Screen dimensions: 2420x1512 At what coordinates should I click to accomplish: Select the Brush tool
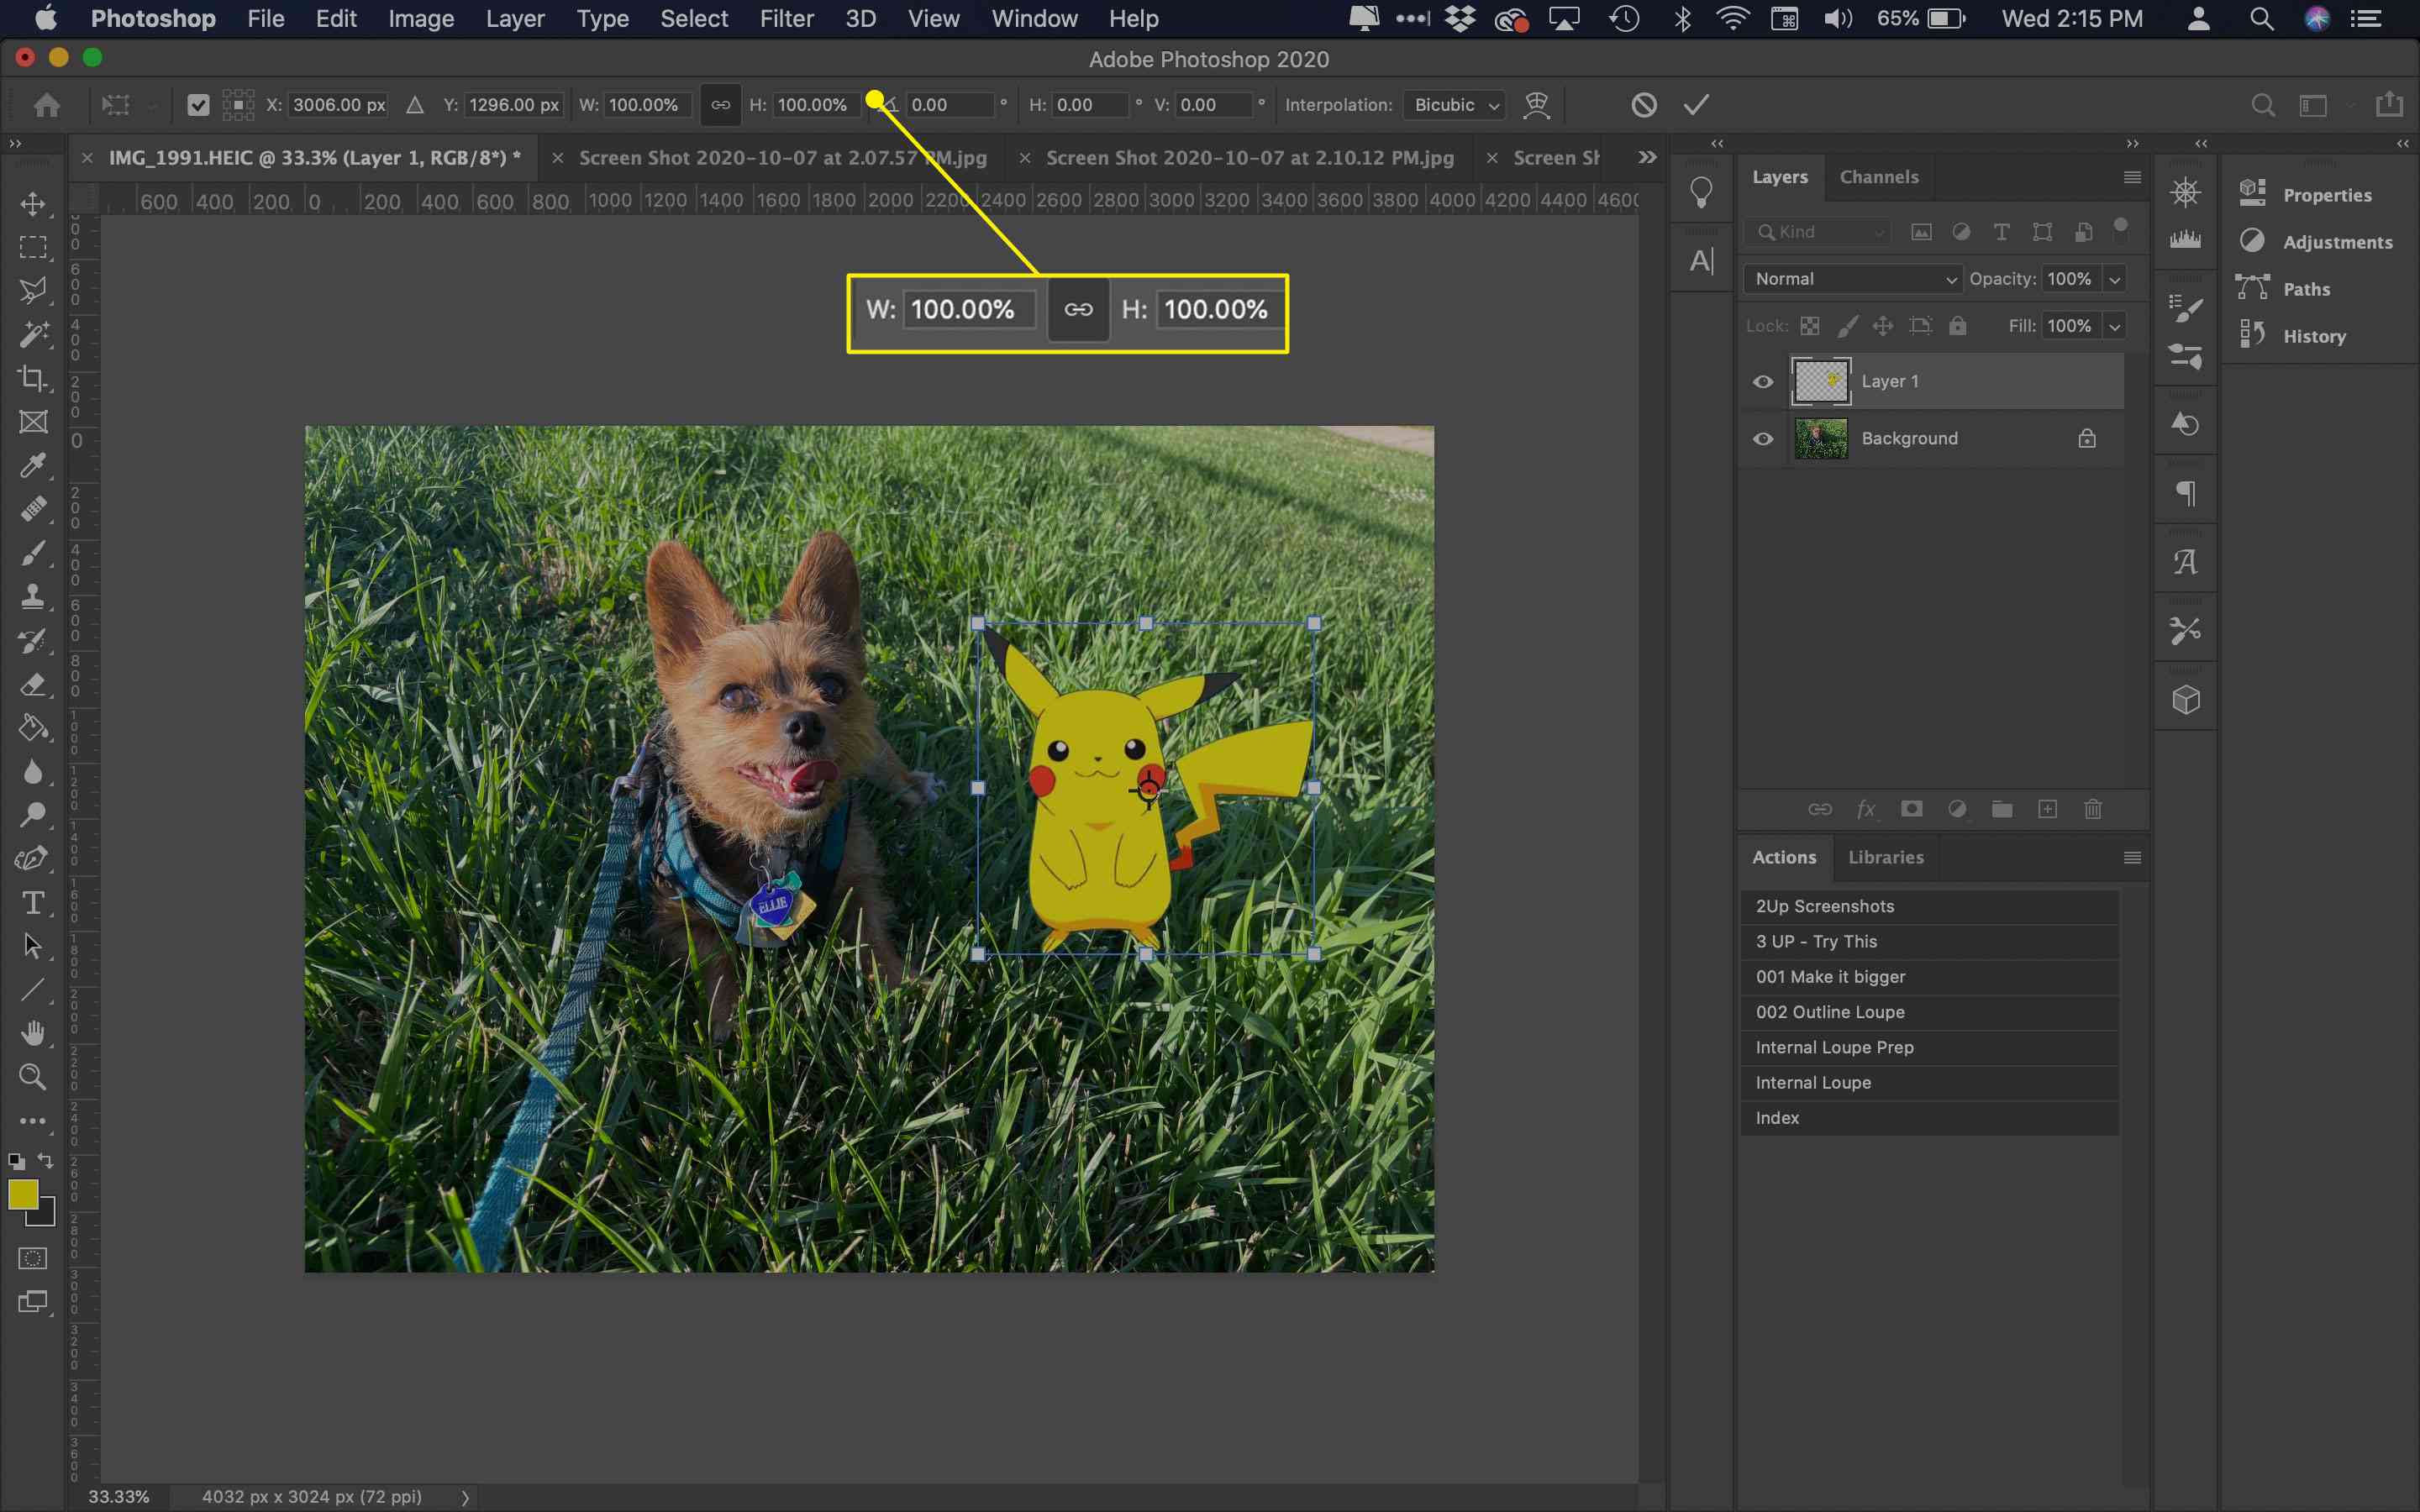33,553
